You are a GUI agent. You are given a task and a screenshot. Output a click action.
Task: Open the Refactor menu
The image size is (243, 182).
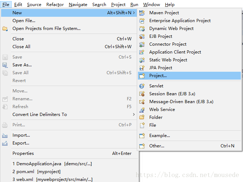[55, 5]
